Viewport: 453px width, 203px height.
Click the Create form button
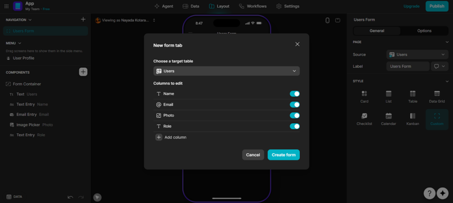point(284,155)
